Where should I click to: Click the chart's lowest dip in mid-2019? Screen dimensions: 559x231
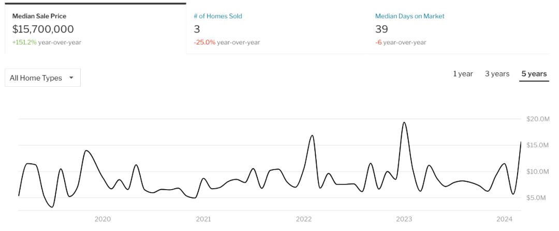point(52,207)
